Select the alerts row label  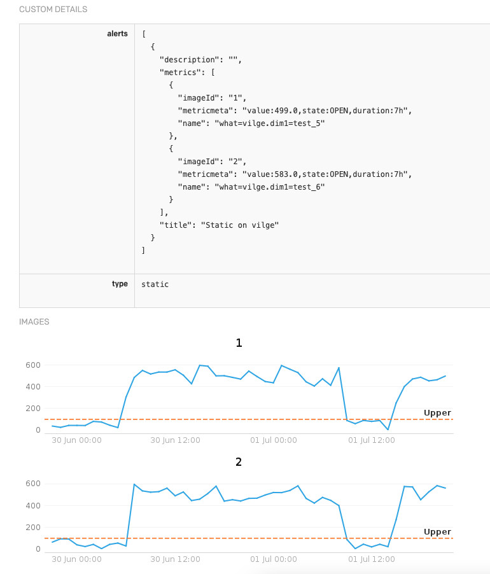pyautogui.click(x=117, y=34)
